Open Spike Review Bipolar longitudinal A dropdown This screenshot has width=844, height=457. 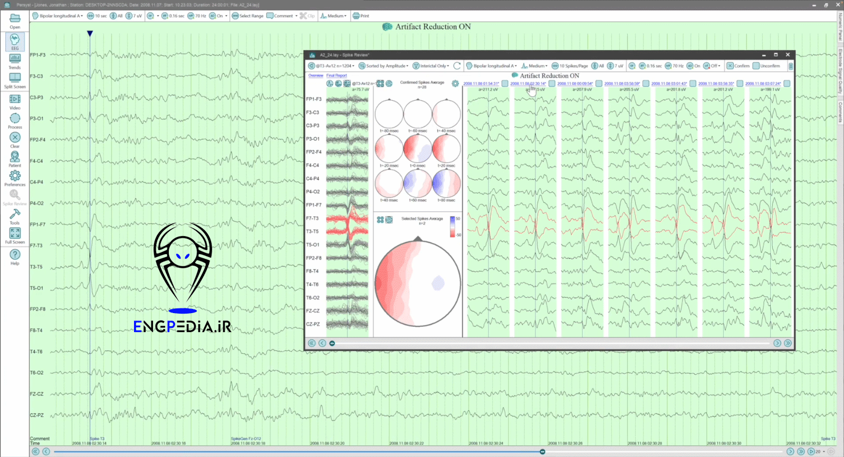tap(492, 66)
